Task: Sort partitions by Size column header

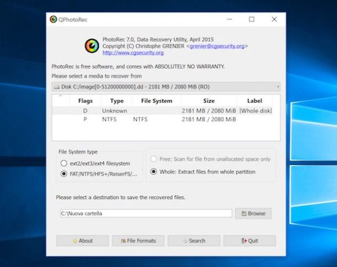Action: 208,101
